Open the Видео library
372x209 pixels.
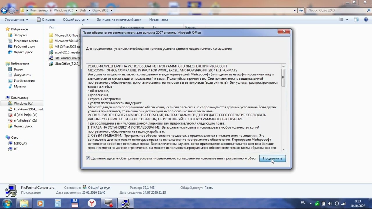pyautogui.click(x=18, y=69)
